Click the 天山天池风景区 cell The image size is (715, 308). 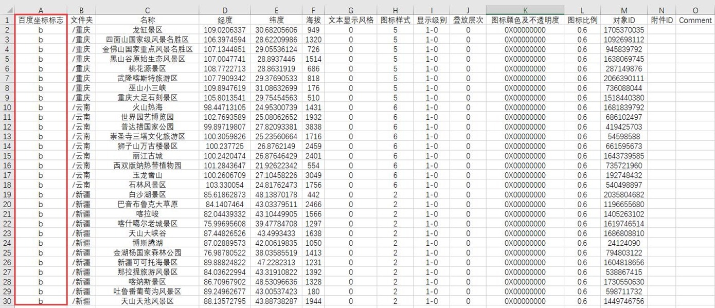tap(147, 301)
